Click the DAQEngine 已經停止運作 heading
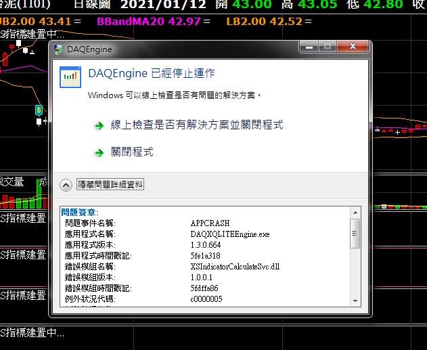The width and height of the screenshot is (427, 350). [152, 73]
